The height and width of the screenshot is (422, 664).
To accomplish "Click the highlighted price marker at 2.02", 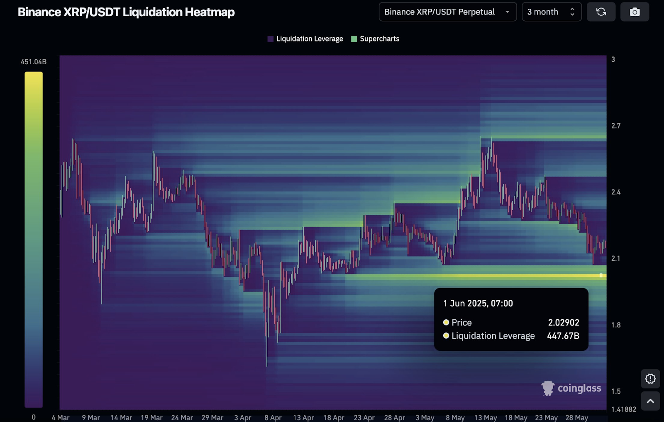I will click(x=601, y=275).
